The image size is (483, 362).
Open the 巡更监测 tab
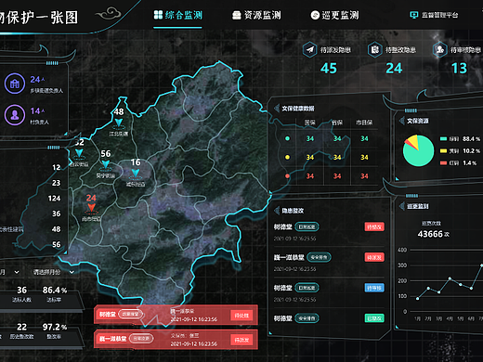click(334, 15)
